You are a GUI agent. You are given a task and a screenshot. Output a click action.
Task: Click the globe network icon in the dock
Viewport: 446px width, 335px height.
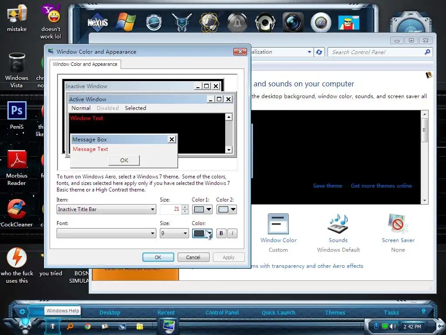209,22
